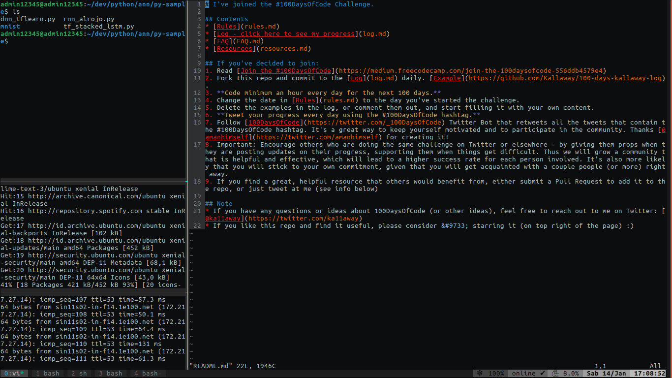Click the 'Get:17 http://id.archive.ubuntu.com' line

pos(93,229)
